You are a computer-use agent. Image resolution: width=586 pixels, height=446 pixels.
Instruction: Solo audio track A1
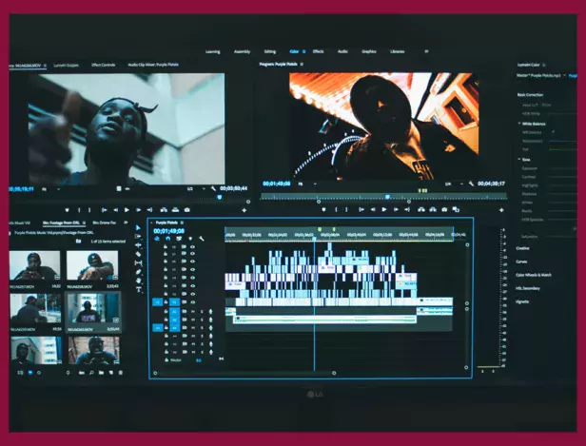pyautogui.click(x=202, y=312)
